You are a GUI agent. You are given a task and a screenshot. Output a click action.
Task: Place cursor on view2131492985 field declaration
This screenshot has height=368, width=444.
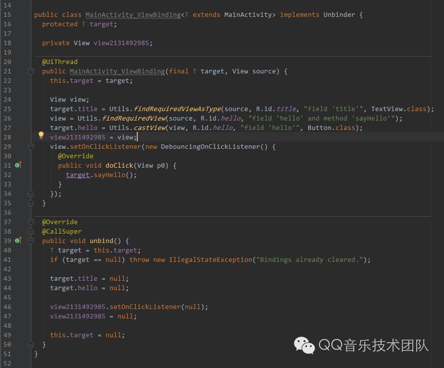click(x=121, y=43)
